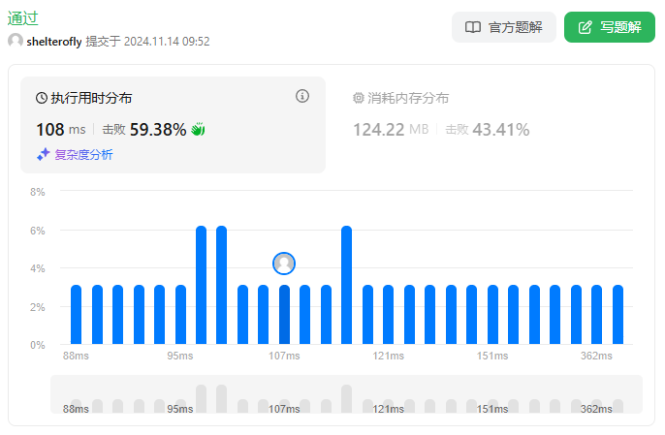
Task: Click the 8% y-axis label
Action: [x=37, y=192]
